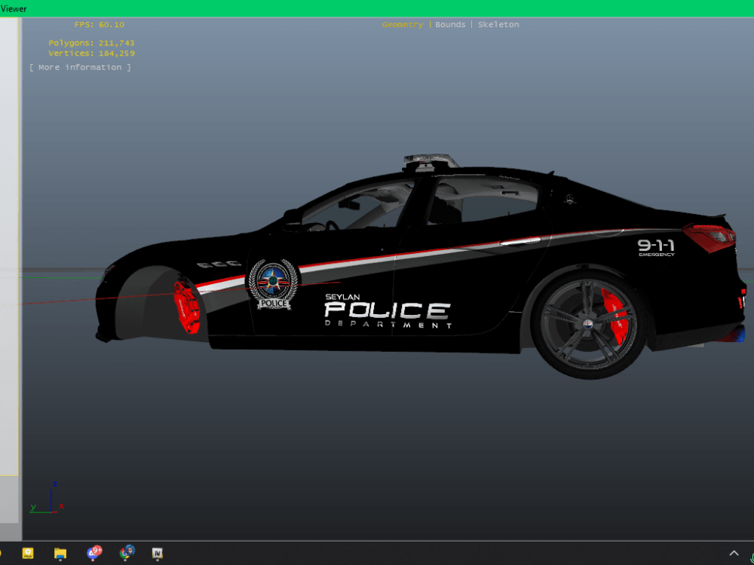Click the blue Z axis on the orientation gizmo

54,485
